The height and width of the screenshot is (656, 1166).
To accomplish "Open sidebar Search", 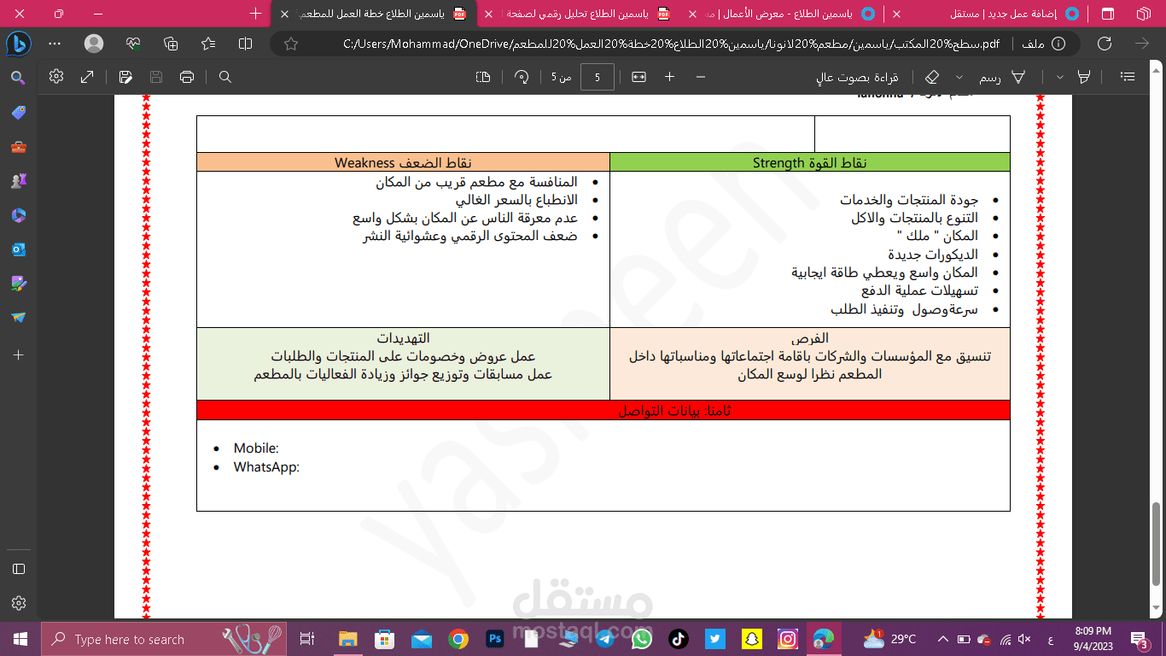I will tap(18, 79).
